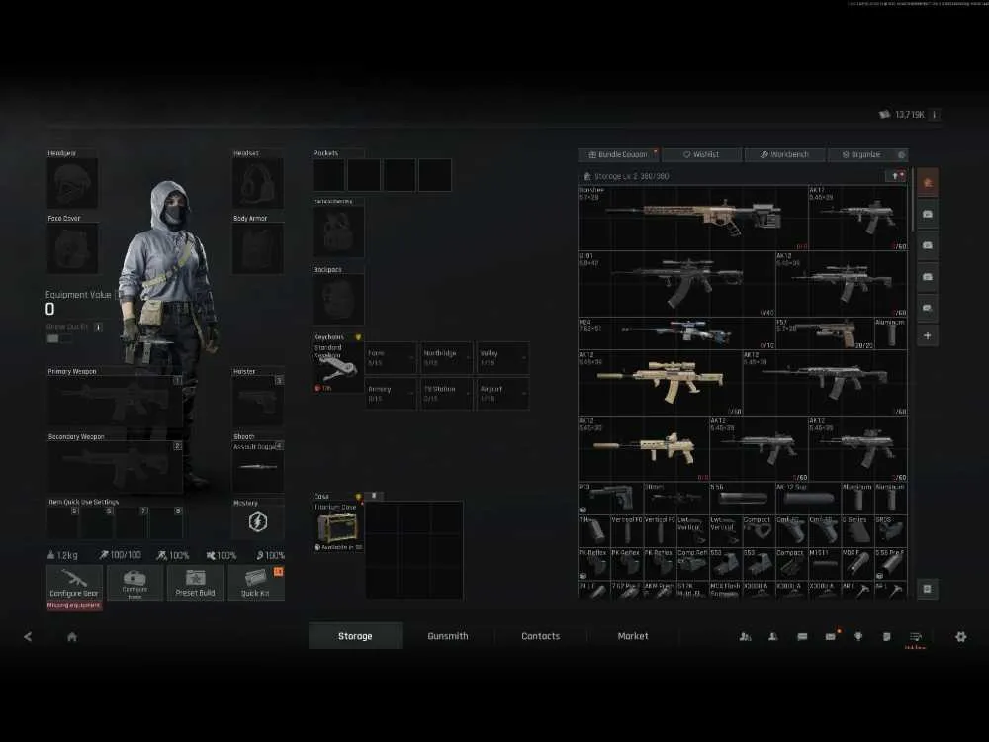Screen dimensions: 989x742
Task: Click the home icon
Action: tap(72, 636)
